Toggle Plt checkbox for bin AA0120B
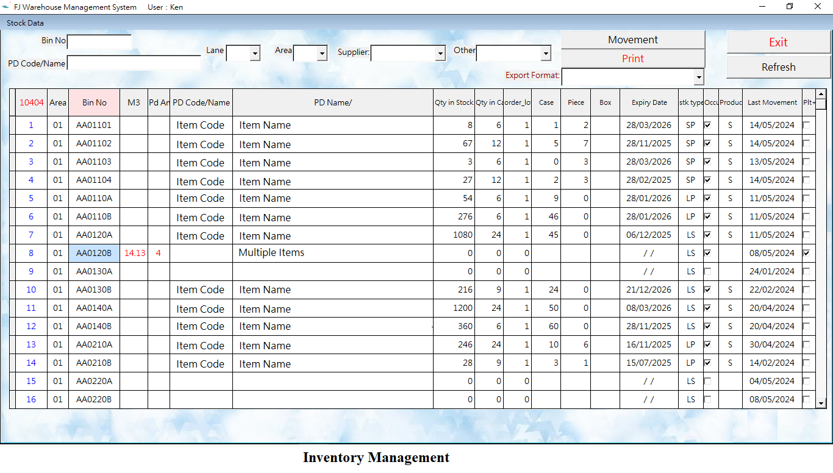Image resolution: width=833 pixels, height=473 pixels. tap(806, 253)
